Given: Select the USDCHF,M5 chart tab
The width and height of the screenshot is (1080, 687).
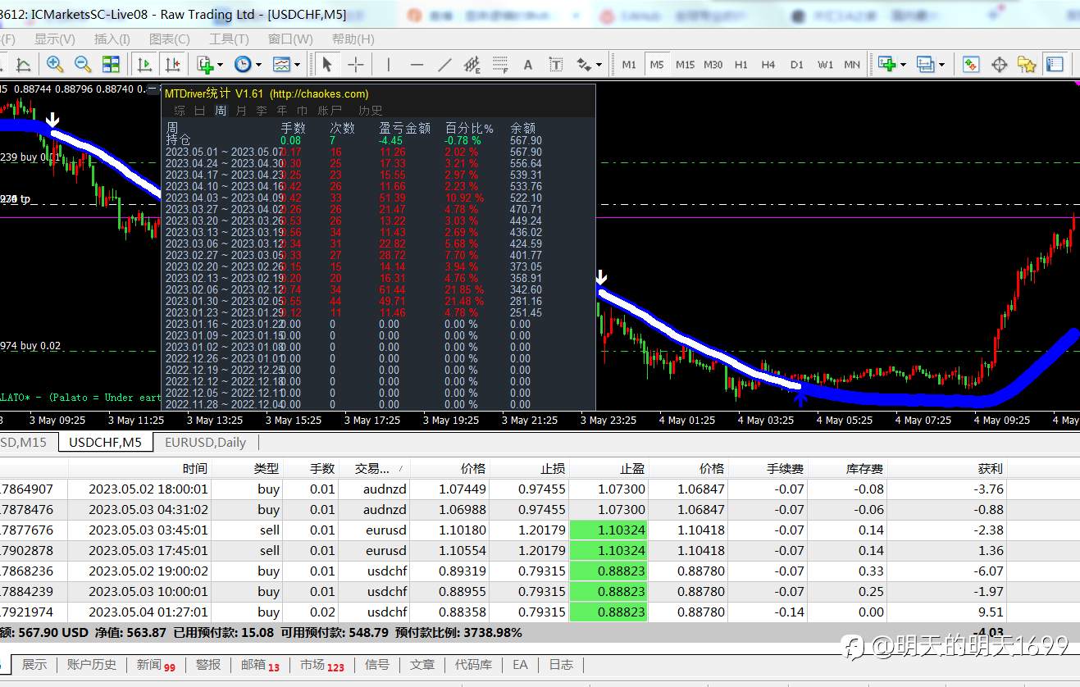Looking at the screenshot, I should coord(105,443).
